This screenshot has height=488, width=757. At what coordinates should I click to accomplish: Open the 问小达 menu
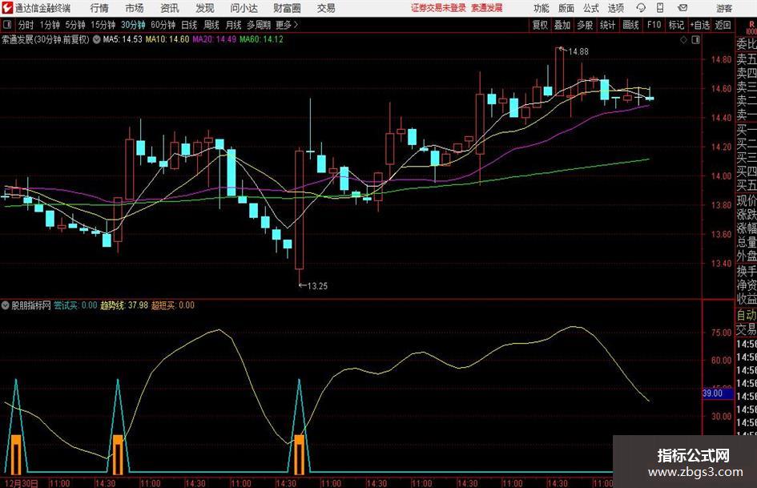(x=244, y=8)
